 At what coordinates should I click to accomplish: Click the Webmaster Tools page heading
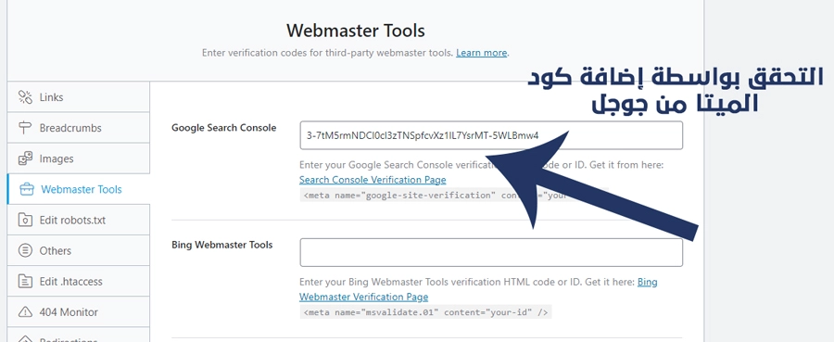point(356,31)
